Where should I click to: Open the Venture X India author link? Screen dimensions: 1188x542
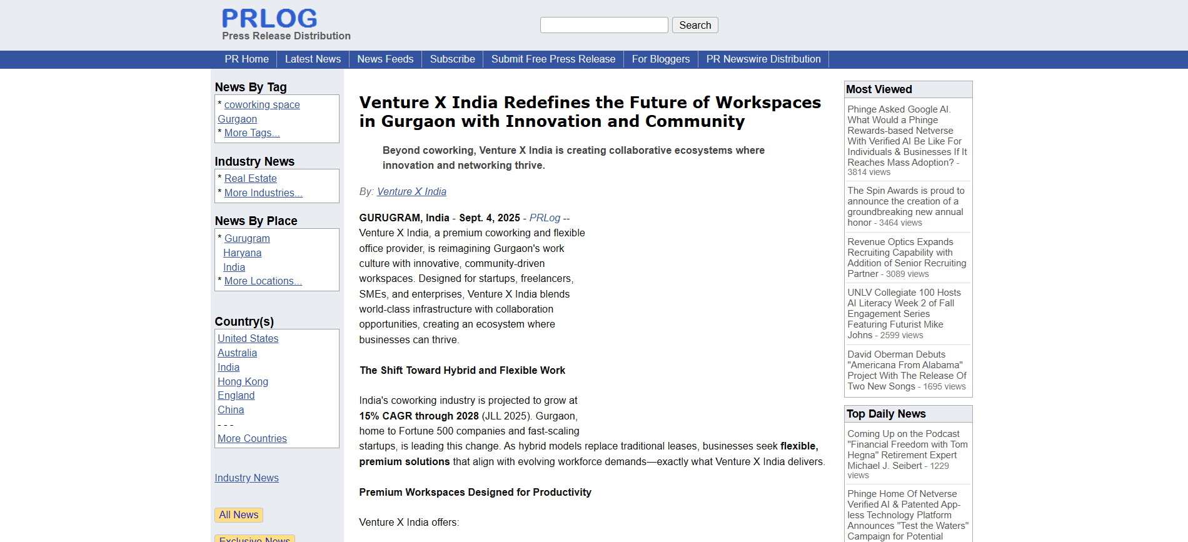(411, 192)
